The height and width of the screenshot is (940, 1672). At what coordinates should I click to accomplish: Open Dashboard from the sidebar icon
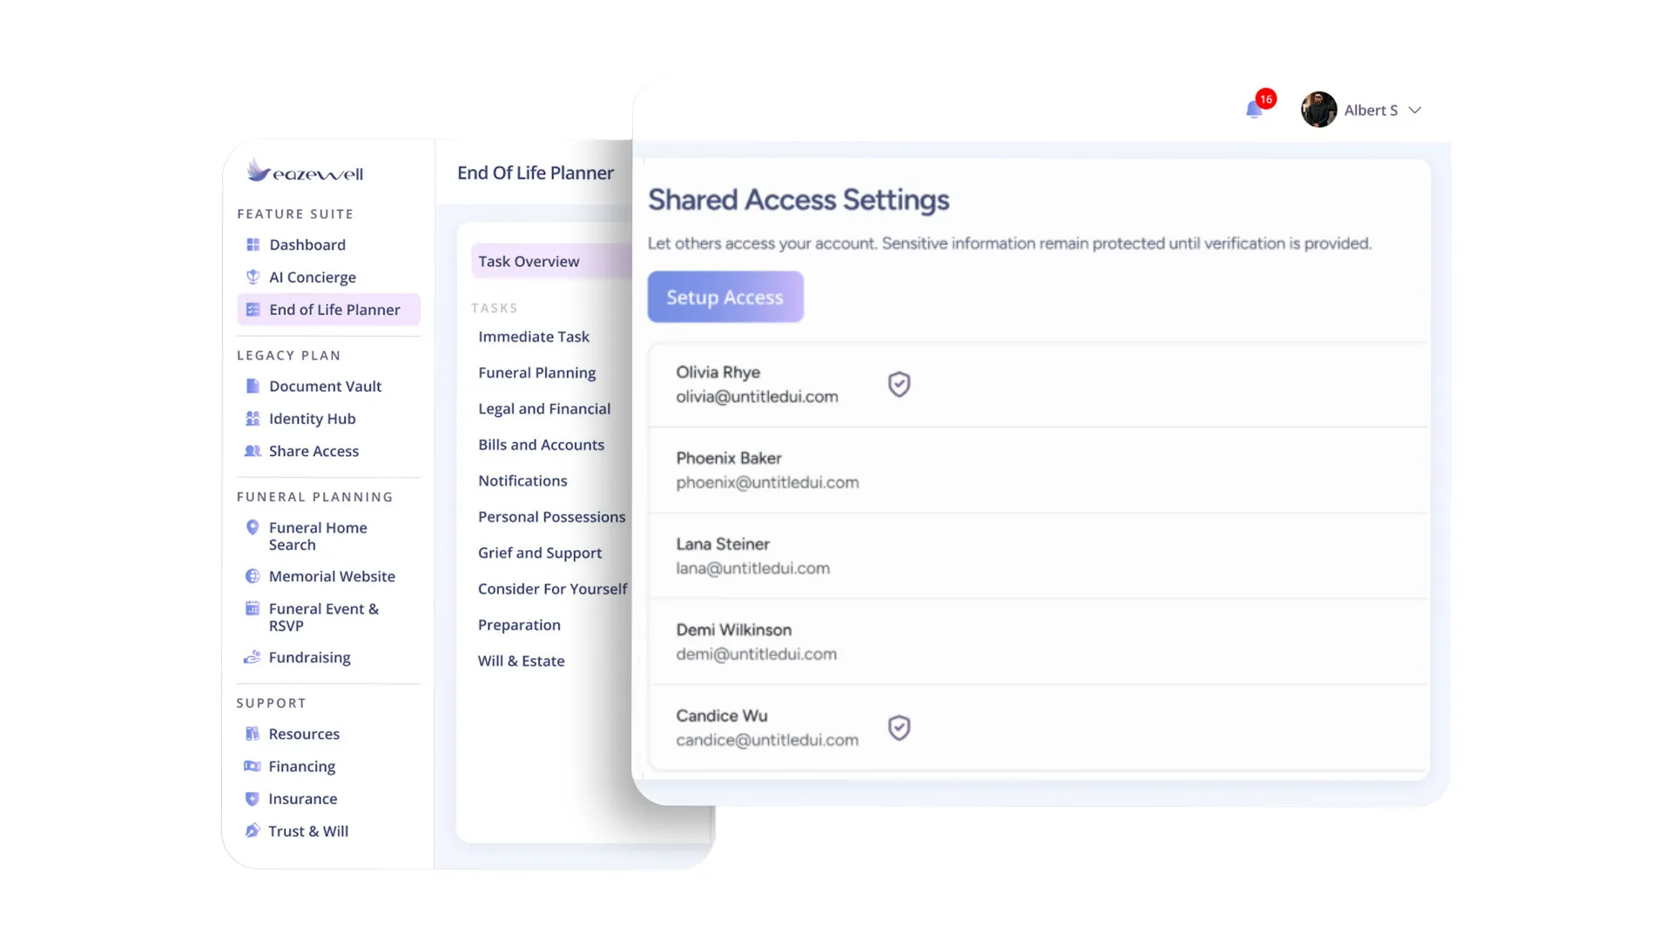click(253, 245)
